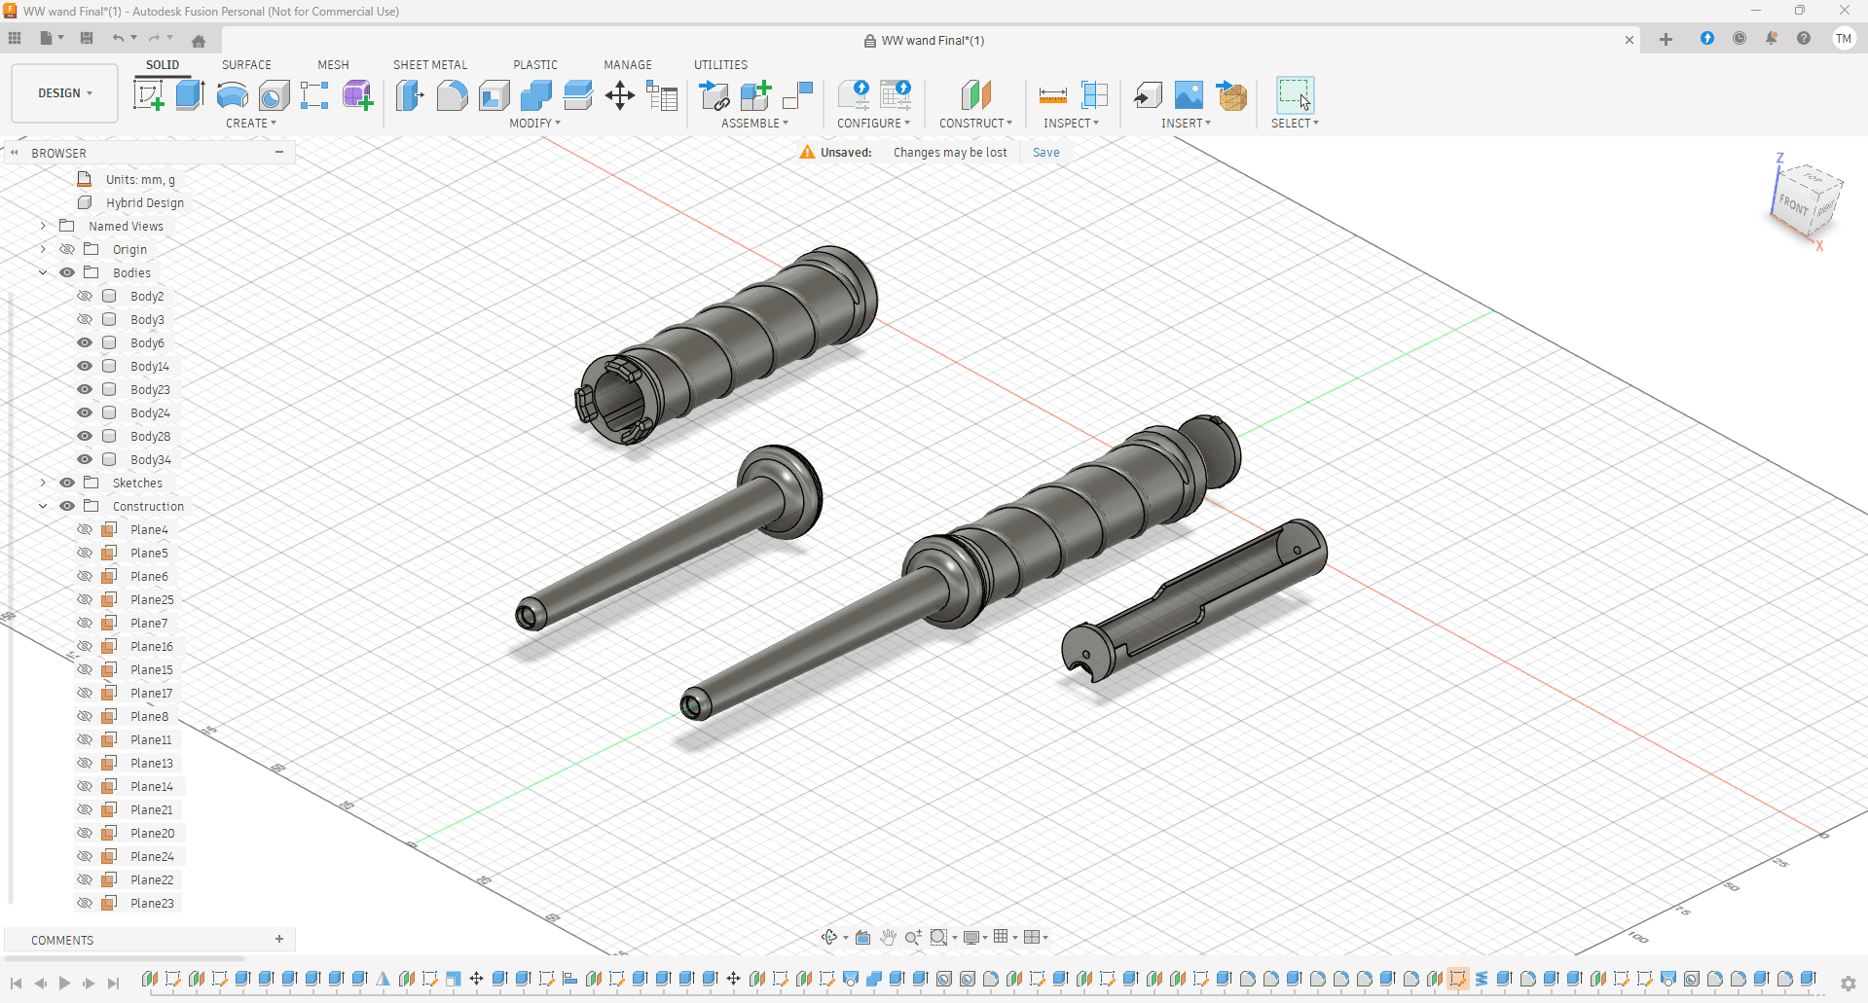Open the Create Form tool
1868x1003 pixels.
[357, 95]
